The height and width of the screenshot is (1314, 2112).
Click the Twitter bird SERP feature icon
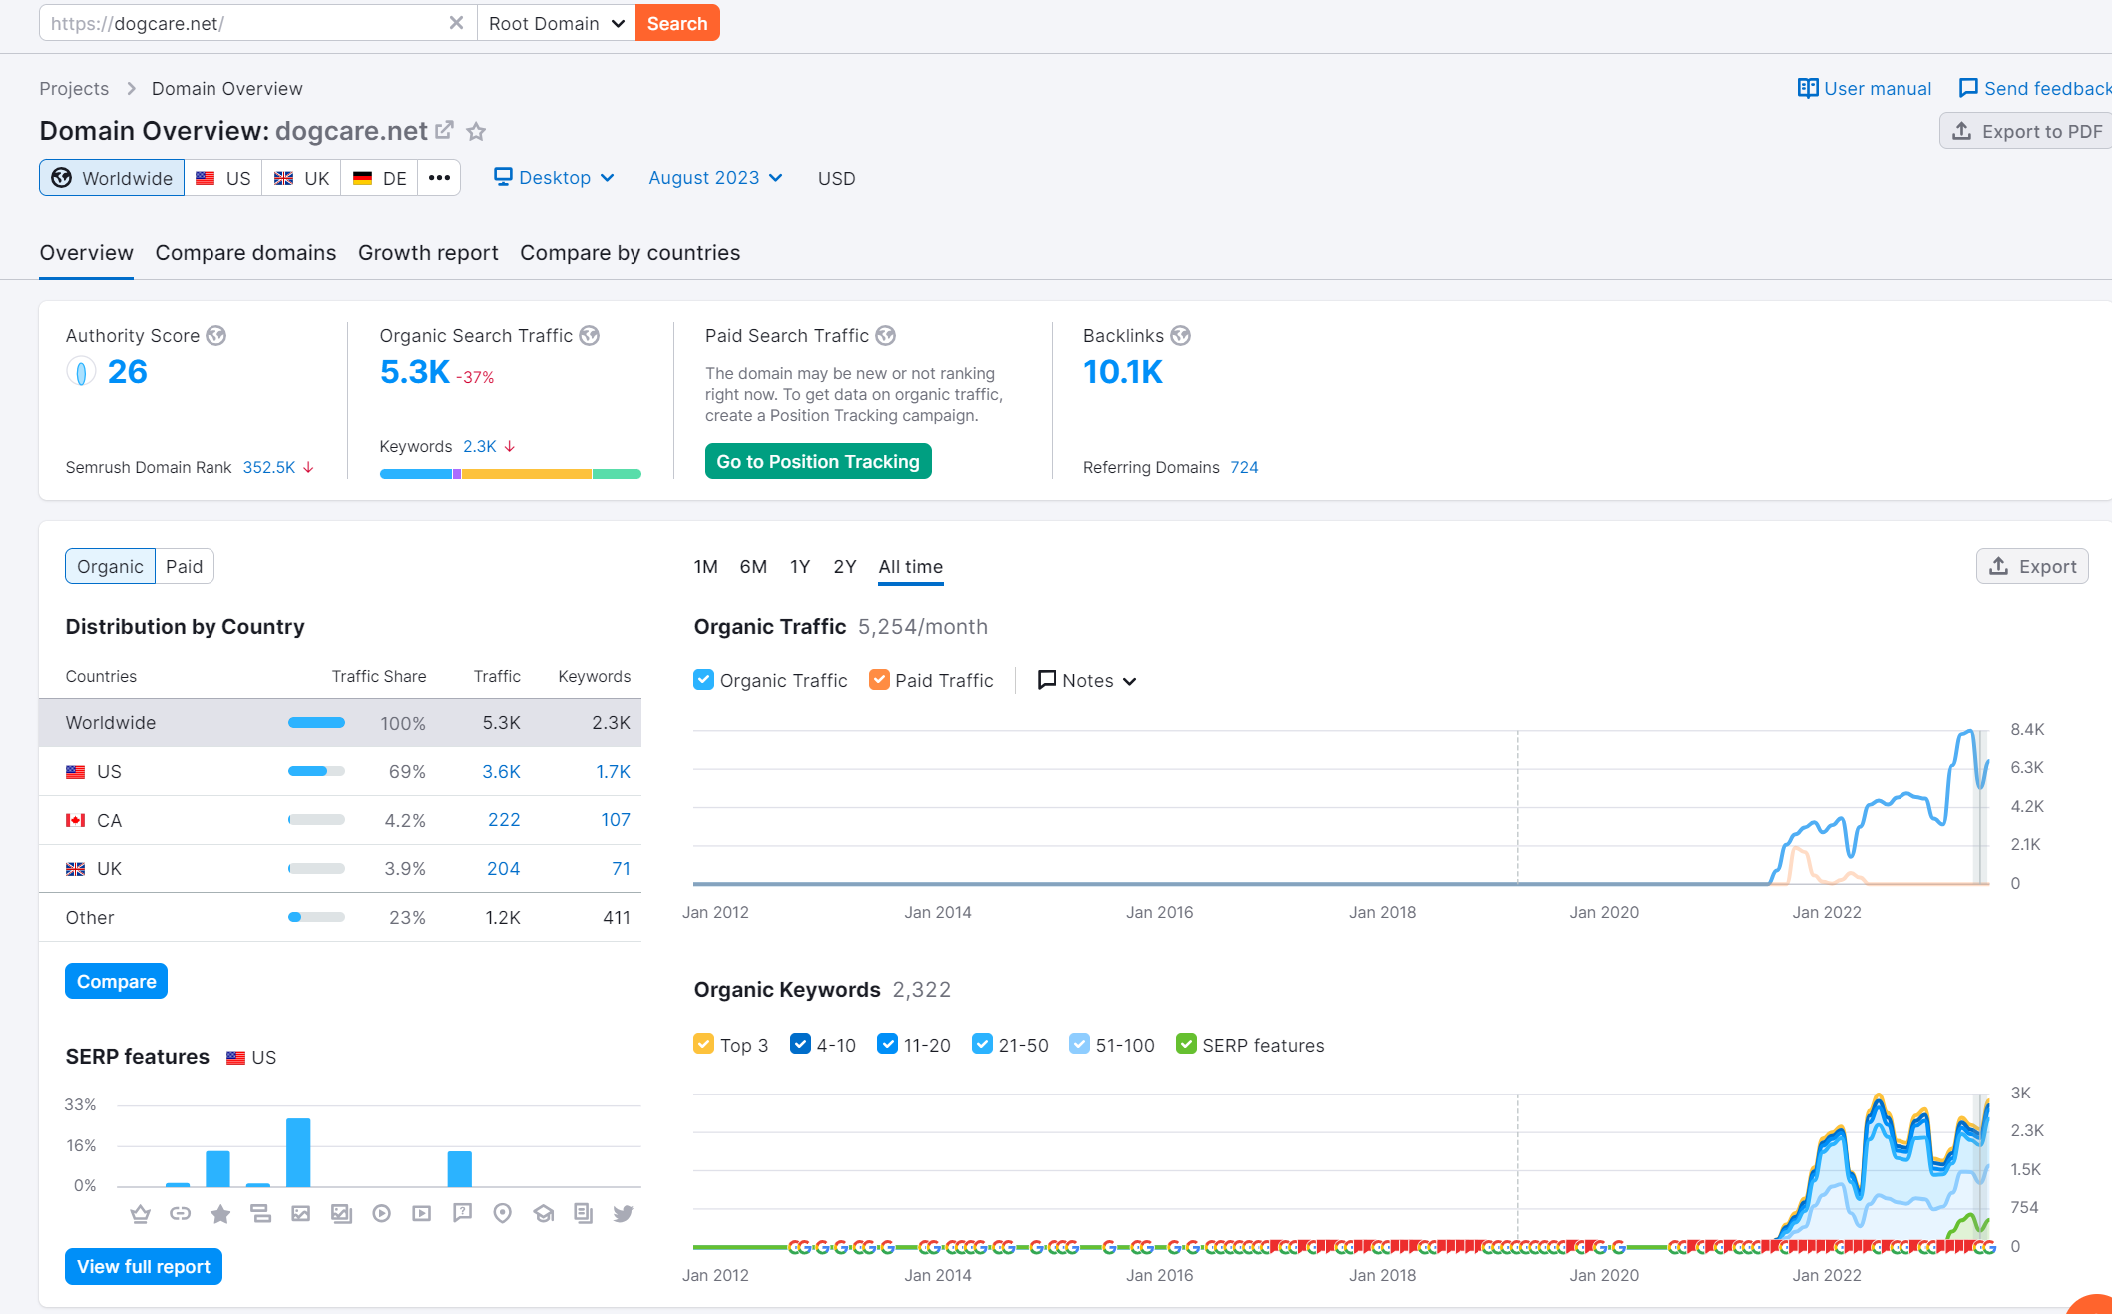[624, 1214]
